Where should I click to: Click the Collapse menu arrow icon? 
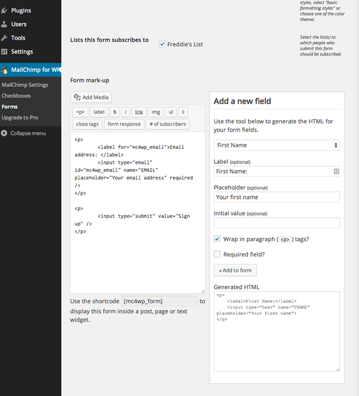[x=4, y=133]
